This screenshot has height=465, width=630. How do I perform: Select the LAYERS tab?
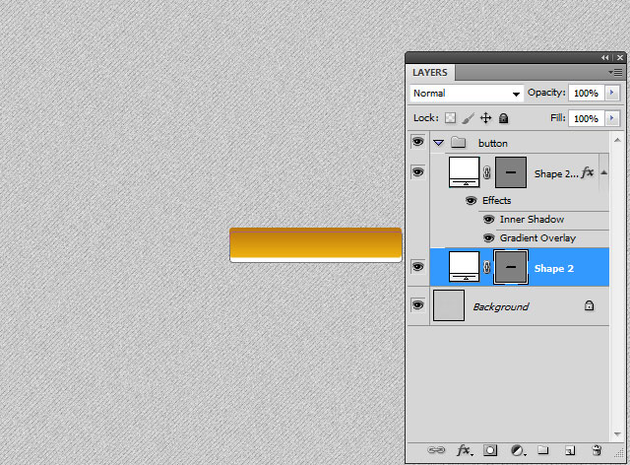click(429, 72)
